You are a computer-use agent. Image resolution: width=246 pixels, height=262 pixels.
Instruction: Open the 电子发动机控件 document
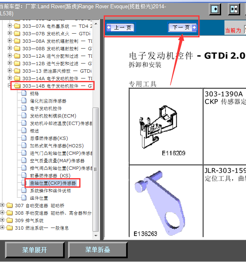(x=46, y=108)
